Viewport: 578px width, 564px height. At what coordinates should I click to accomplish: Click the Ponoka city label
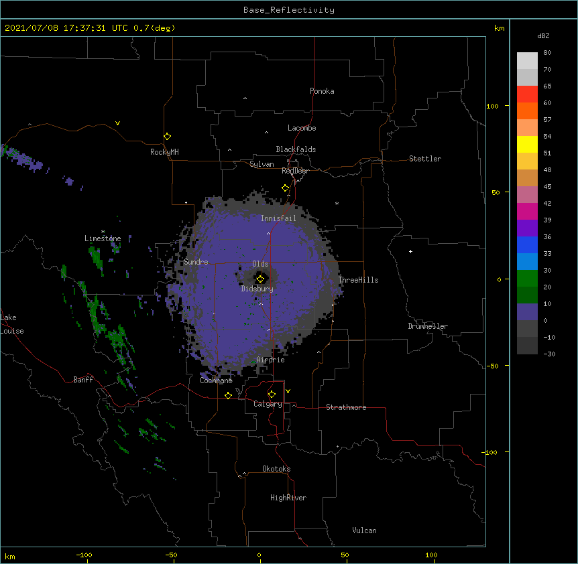(x=322, y=91)
